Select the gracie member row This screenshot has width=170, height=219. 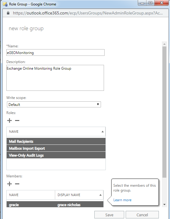point(55,204)
